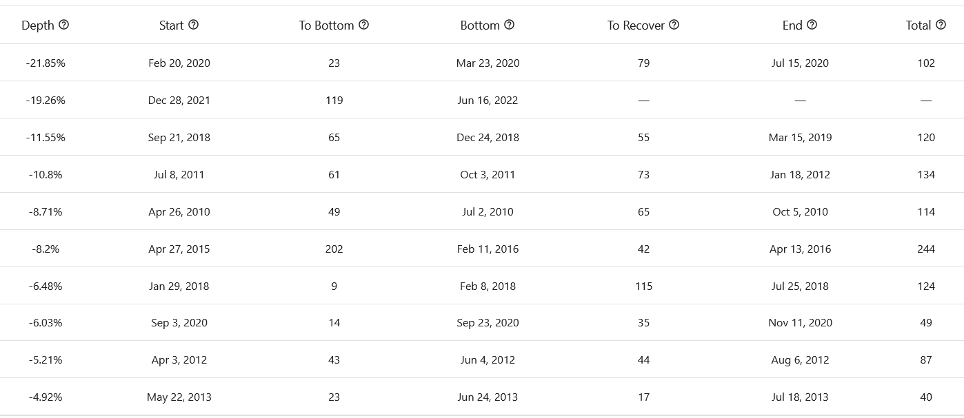Click the question mark next to Bottom

tap(510, 25)
